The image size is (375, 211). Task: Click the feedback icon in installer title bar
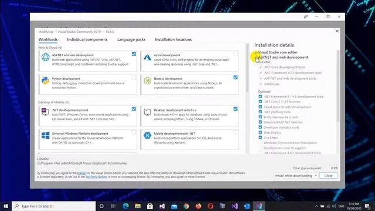tap(306, 17)
